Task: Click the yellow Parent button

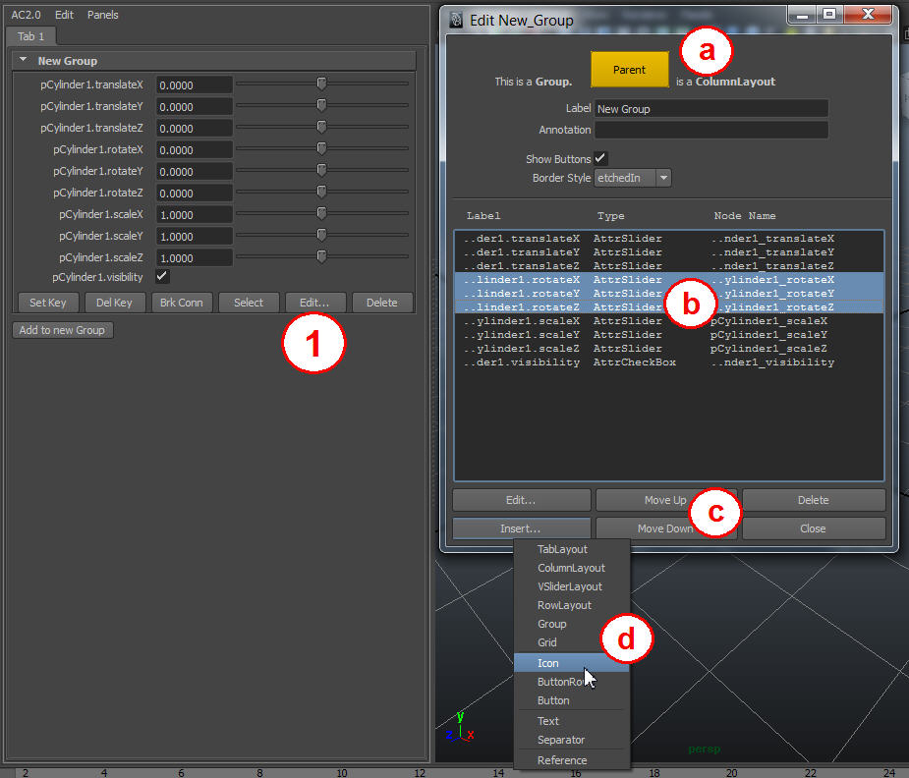Action: (629, 70)
